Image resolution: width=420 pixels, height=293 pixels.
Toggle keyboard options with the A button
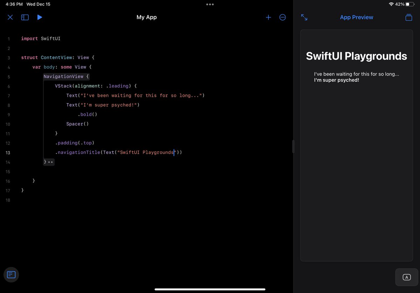407,277
